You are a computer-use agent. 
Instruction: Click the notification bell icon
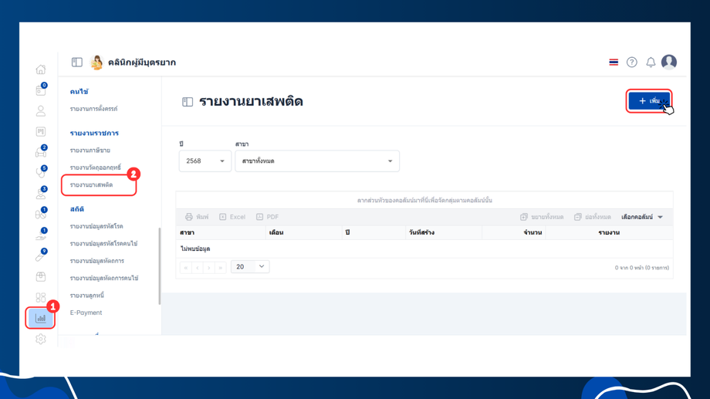coord(651,62)
